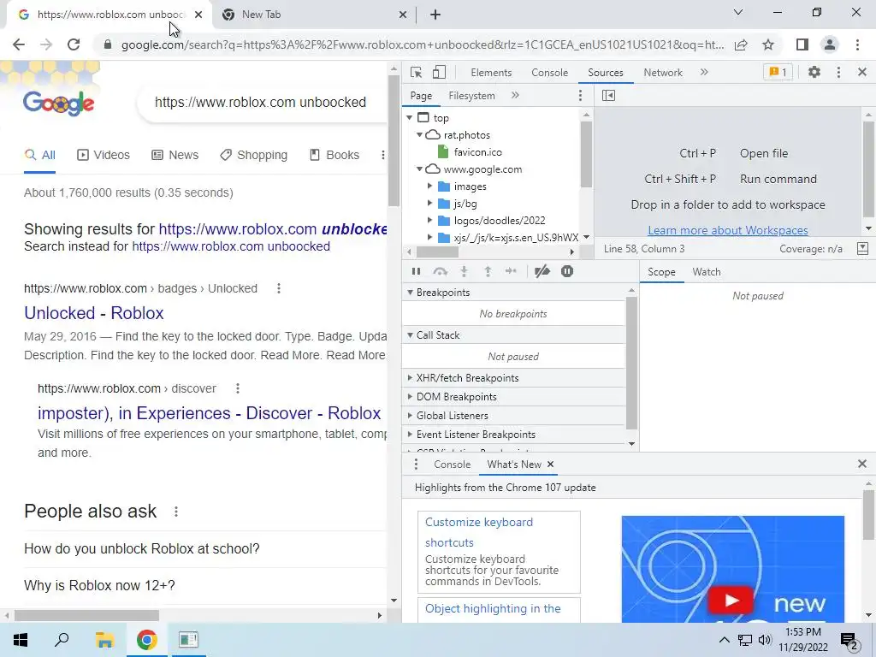Open the volume control in system tray
The height and width of the screenshot is (657, 876).
coord(765,640)
